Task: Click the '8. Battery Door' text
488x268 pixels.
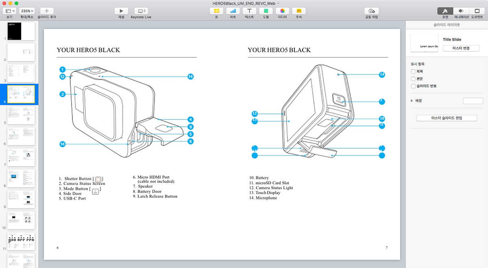Action: (147, 191)
